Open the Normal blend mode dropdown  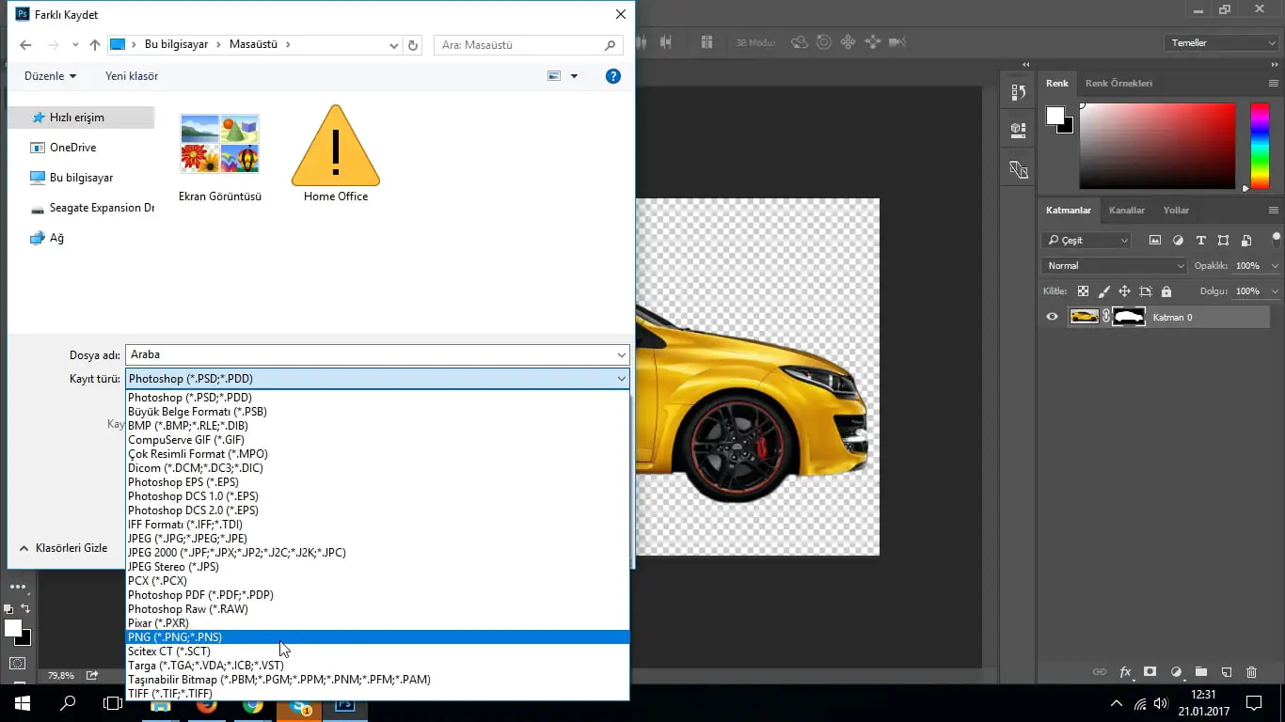[1115, 266]
